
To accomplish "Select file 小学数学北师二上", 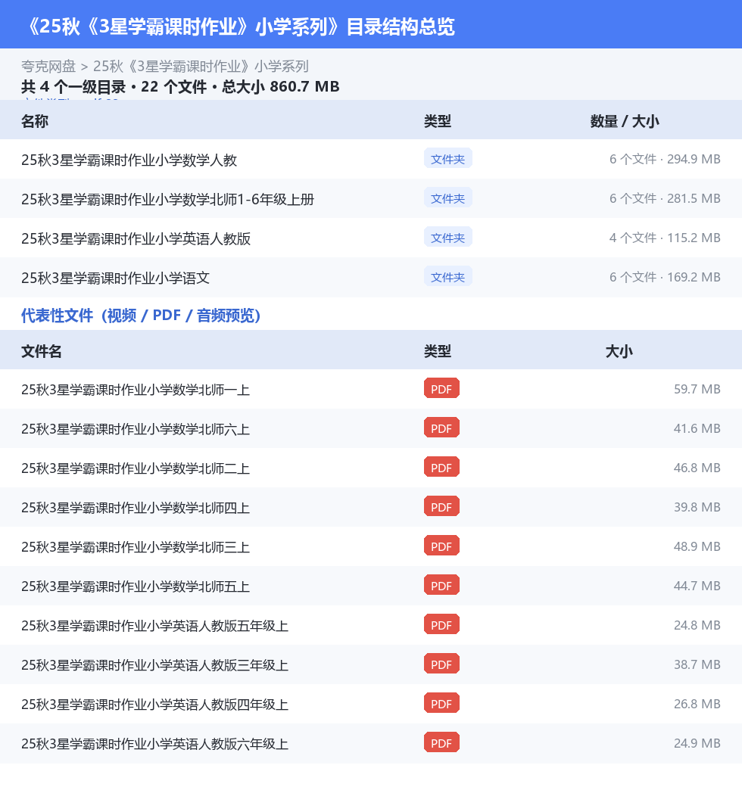I will [136, 468].
